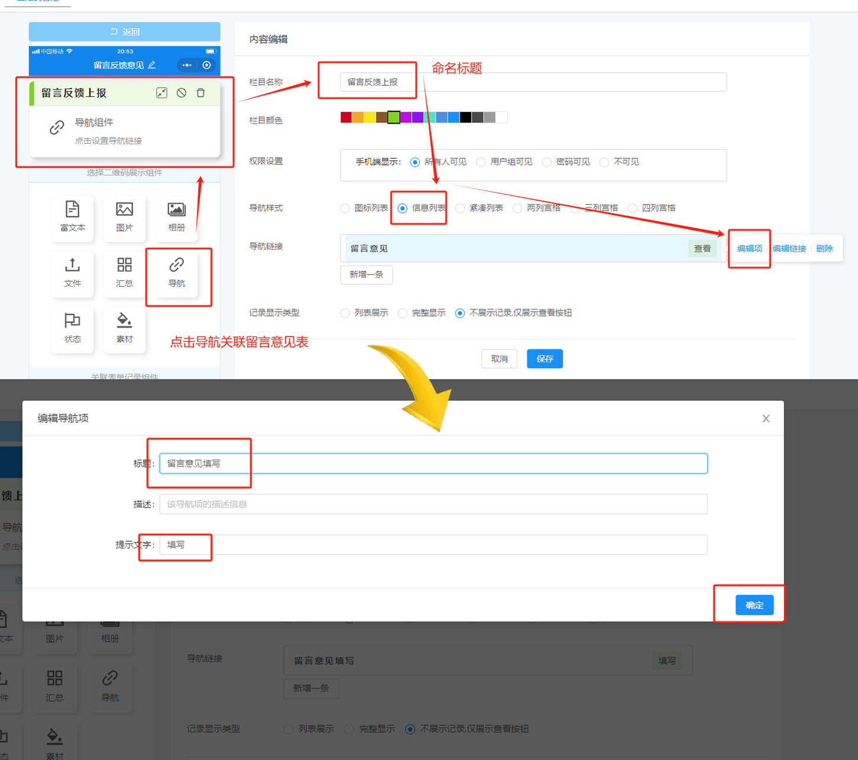Click the 编辑项 link
This screenshot has width=858, height=760.
pyautogui.click(x=749, y=248)
